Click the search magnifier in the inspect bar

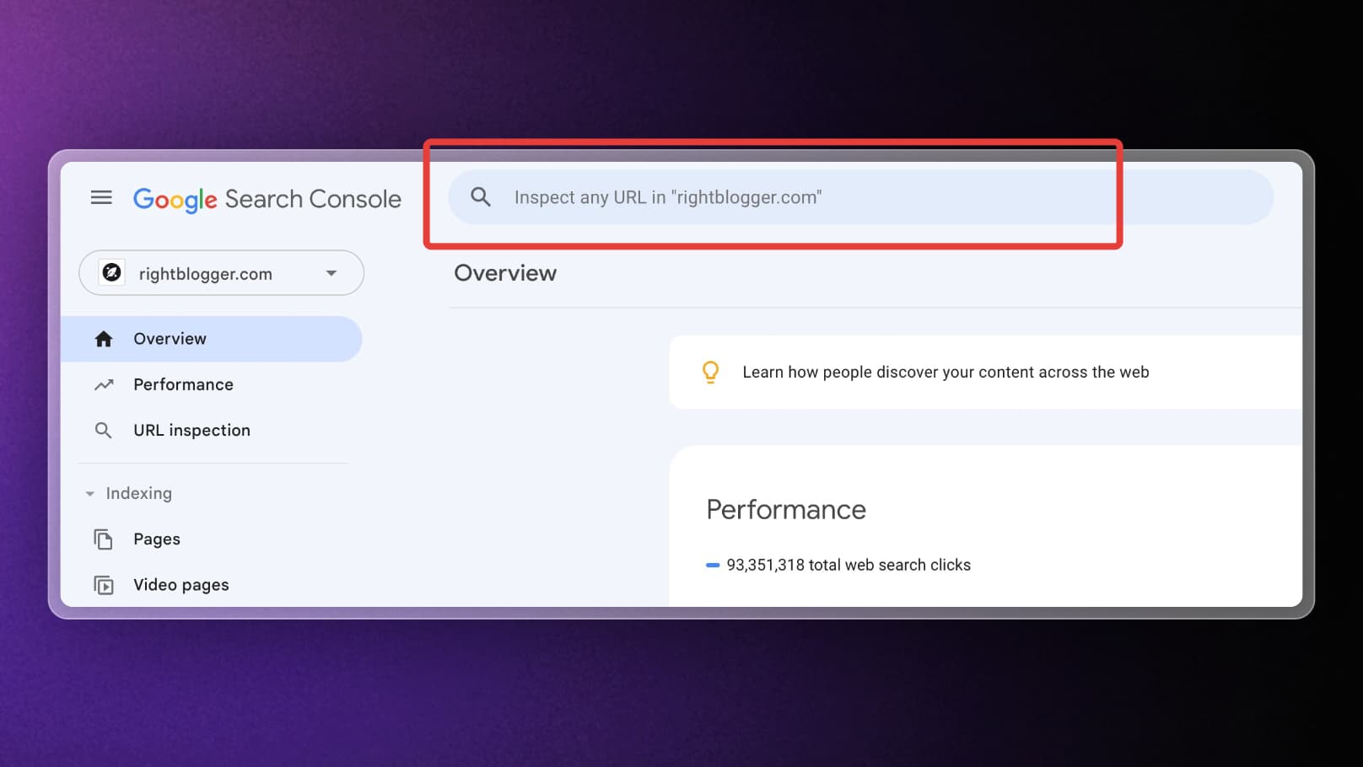pos(481,196)
